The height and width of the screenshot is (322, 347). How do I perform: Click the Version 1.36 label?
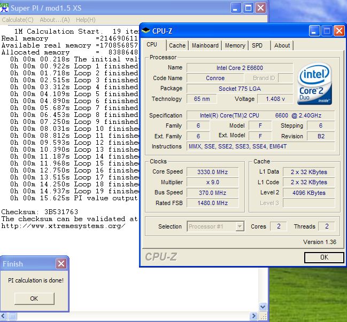point(320,242)
